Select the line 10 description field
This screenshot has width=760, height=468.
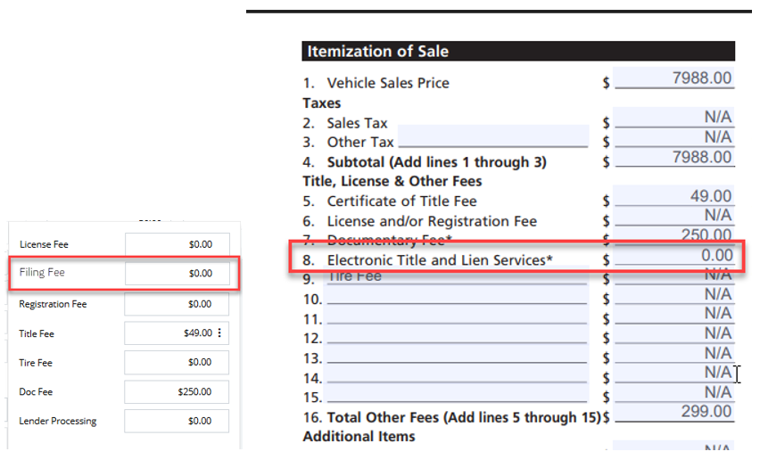(457, 295)
